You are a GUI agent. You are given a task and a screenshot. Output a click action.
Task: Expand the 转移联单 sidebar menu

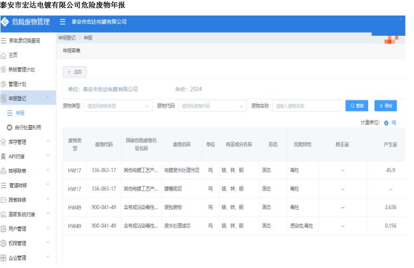coord(48,171)
